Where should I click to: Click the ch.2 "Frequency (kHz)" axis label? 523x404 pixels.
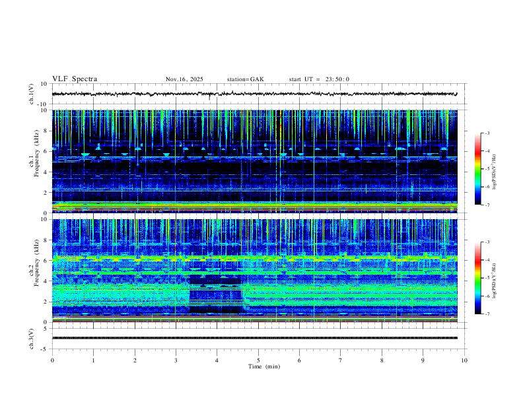tap(37, 263)
